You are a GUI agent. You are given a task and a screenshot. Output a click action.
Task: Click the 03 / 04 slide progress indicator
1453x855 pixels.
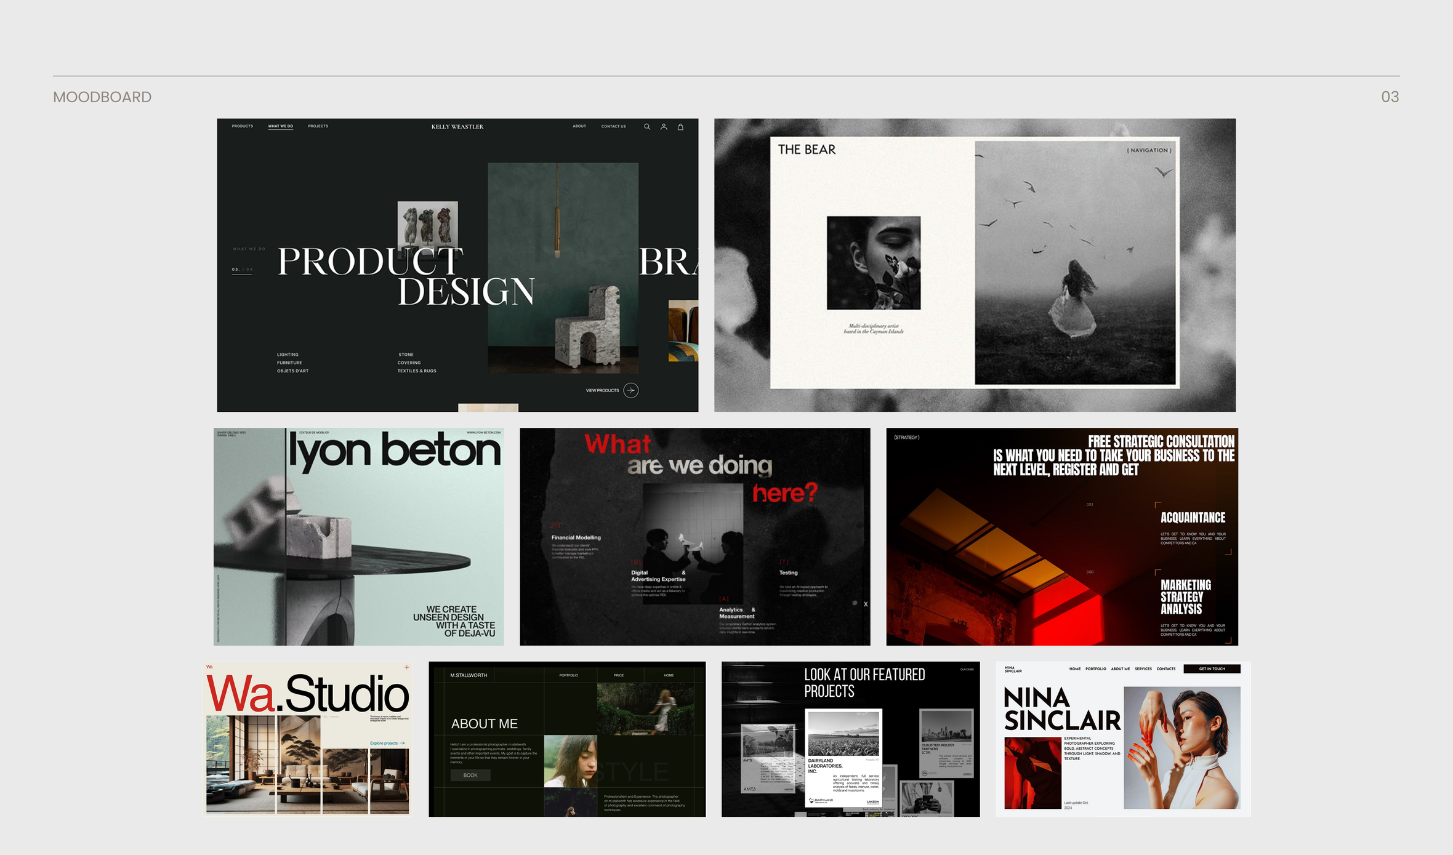click(242, 270)
